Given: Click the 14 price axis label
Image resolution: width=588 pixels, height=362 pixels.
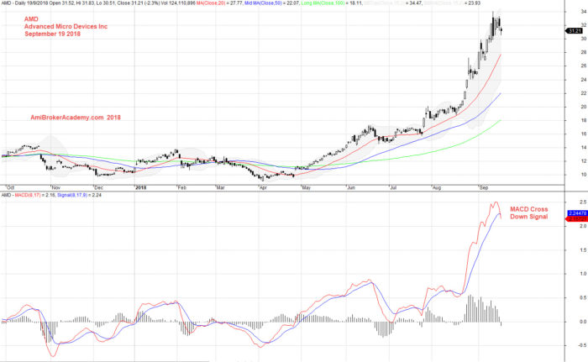Looking at the screenshot, I should pyautogui.click(x=584, y=148).
